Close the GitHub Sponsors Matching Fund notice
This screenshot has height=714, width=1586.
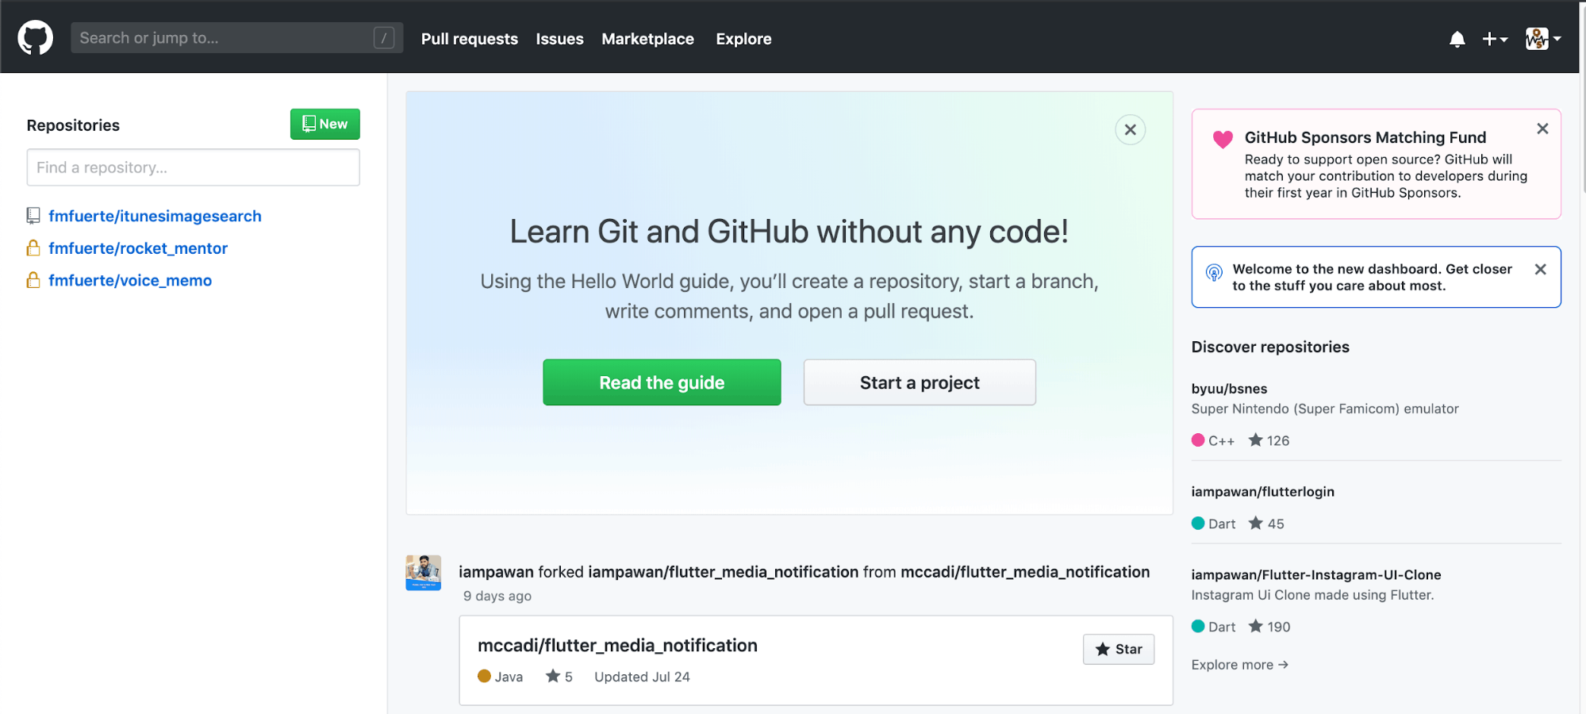click(1542, 129)
